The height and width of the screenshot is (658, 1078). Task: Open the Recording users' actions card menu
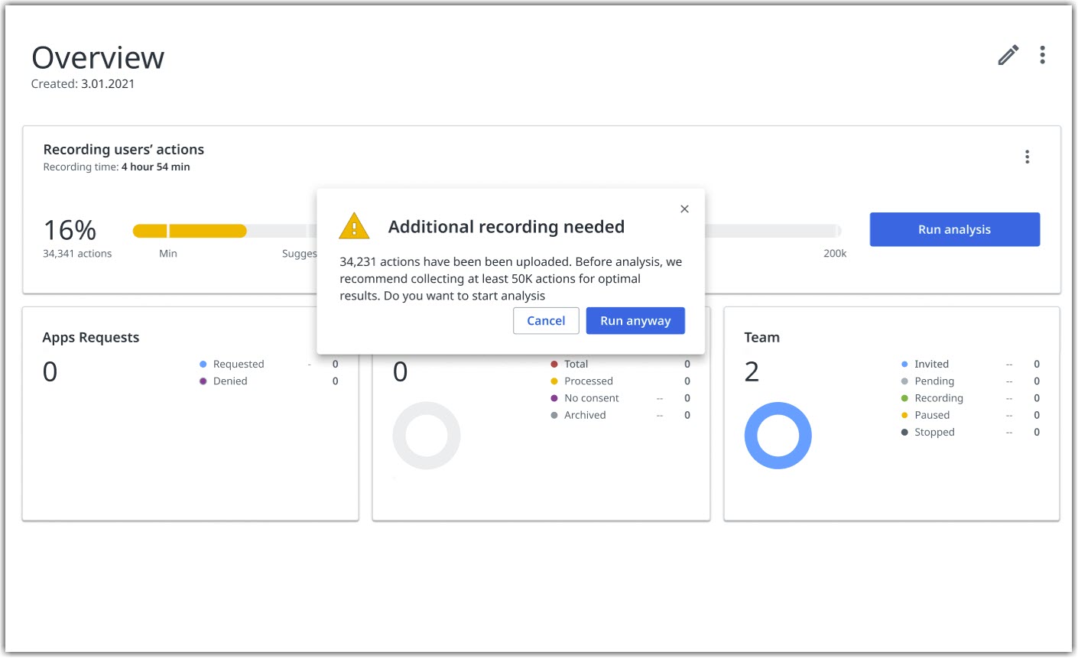[1027, 157]
